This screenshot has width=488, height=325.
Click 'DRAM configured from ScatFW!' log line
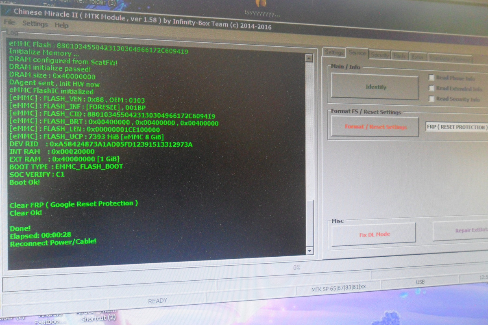63,61
